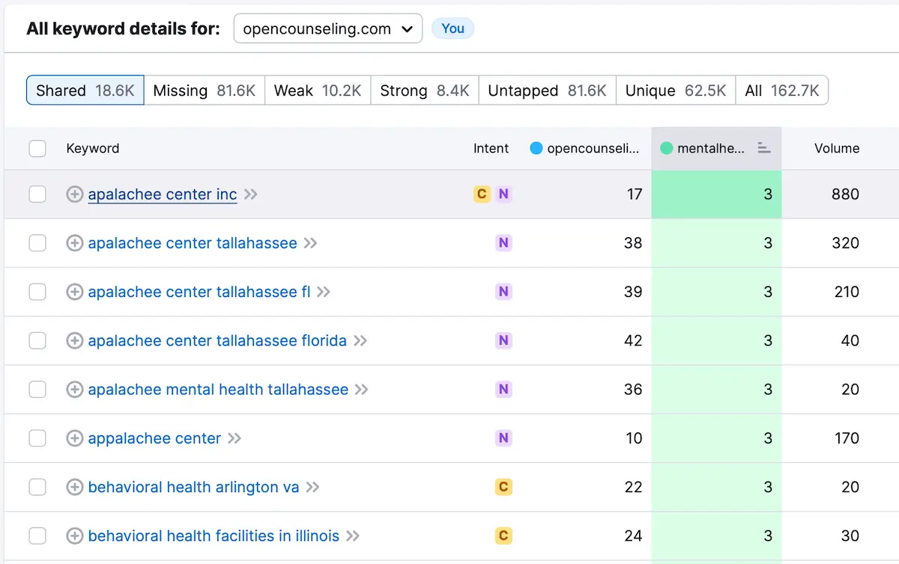Open behavioral health arlington va keyword link
The image size is (899, 564).
click(x=193, y=487)
